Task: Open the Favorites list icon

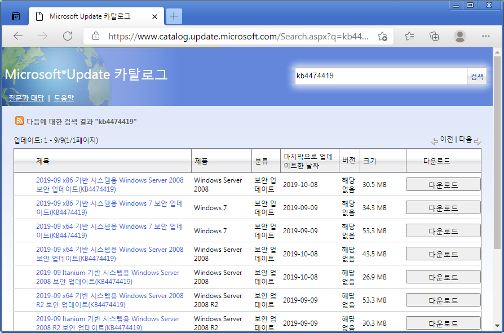Action: click(409, 36)
